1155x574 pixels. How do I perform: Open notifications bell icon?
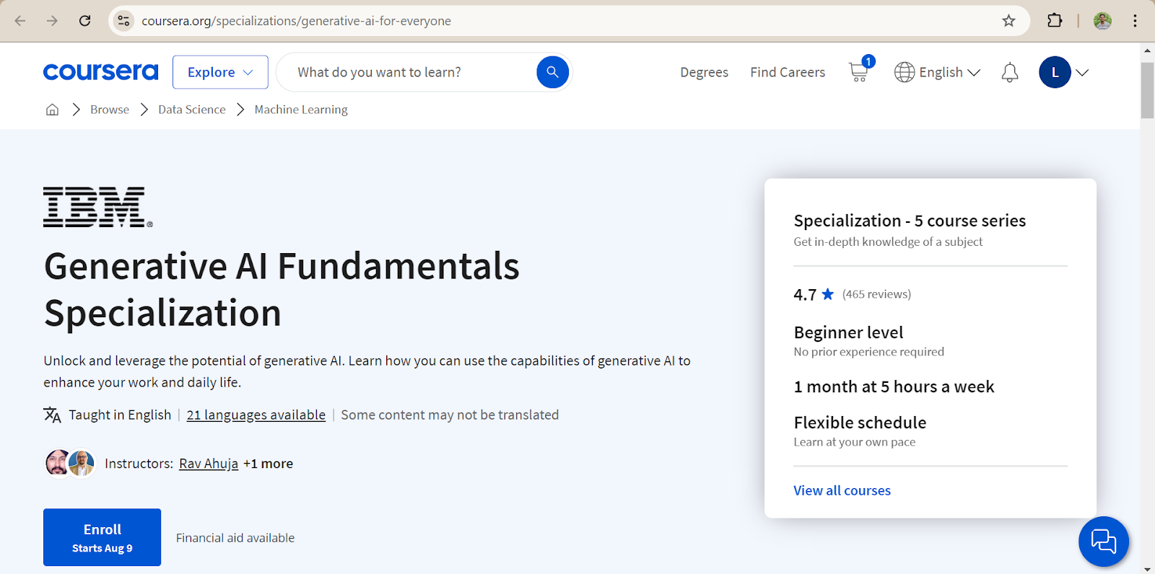pyautogui.click(x=1010, y=73)
